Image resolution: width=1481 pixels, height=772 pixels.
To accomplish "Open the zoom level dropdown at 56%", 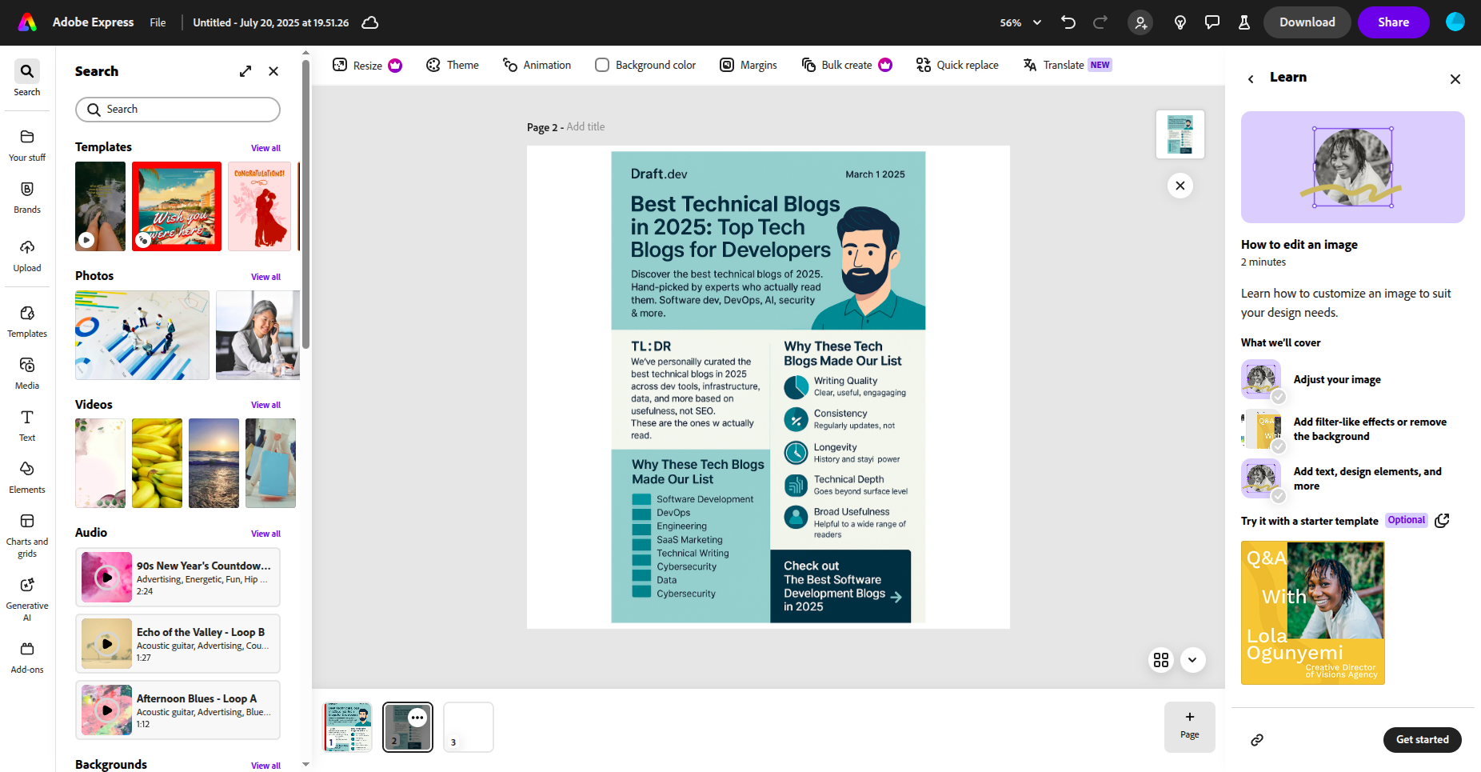I will coord(1020,22).
